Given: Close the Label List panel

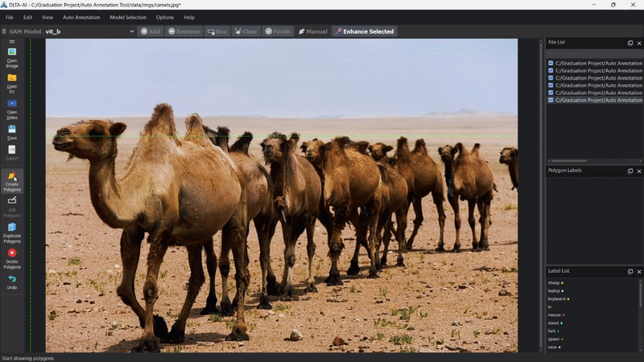Looking at the screenshot, I should [639, 271].
